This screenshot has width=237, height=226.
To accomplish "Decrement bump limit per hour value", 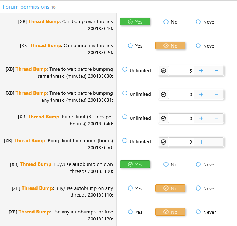I will [x=216, y=118].
